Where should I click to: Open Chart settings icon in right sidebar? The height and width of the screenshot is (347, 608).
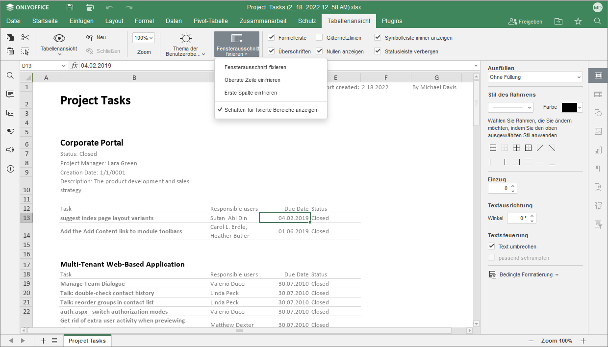(598, 150)
